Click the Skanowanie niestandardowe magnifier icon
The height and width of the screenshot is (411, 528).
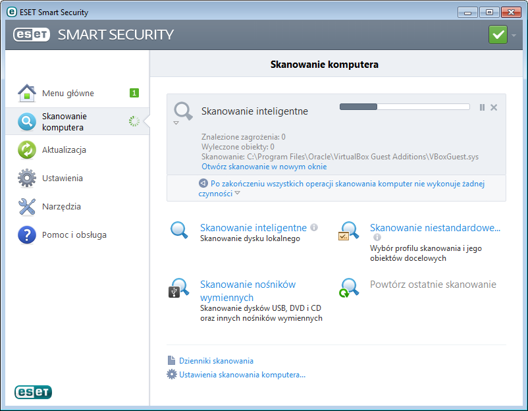click(349, 231)
